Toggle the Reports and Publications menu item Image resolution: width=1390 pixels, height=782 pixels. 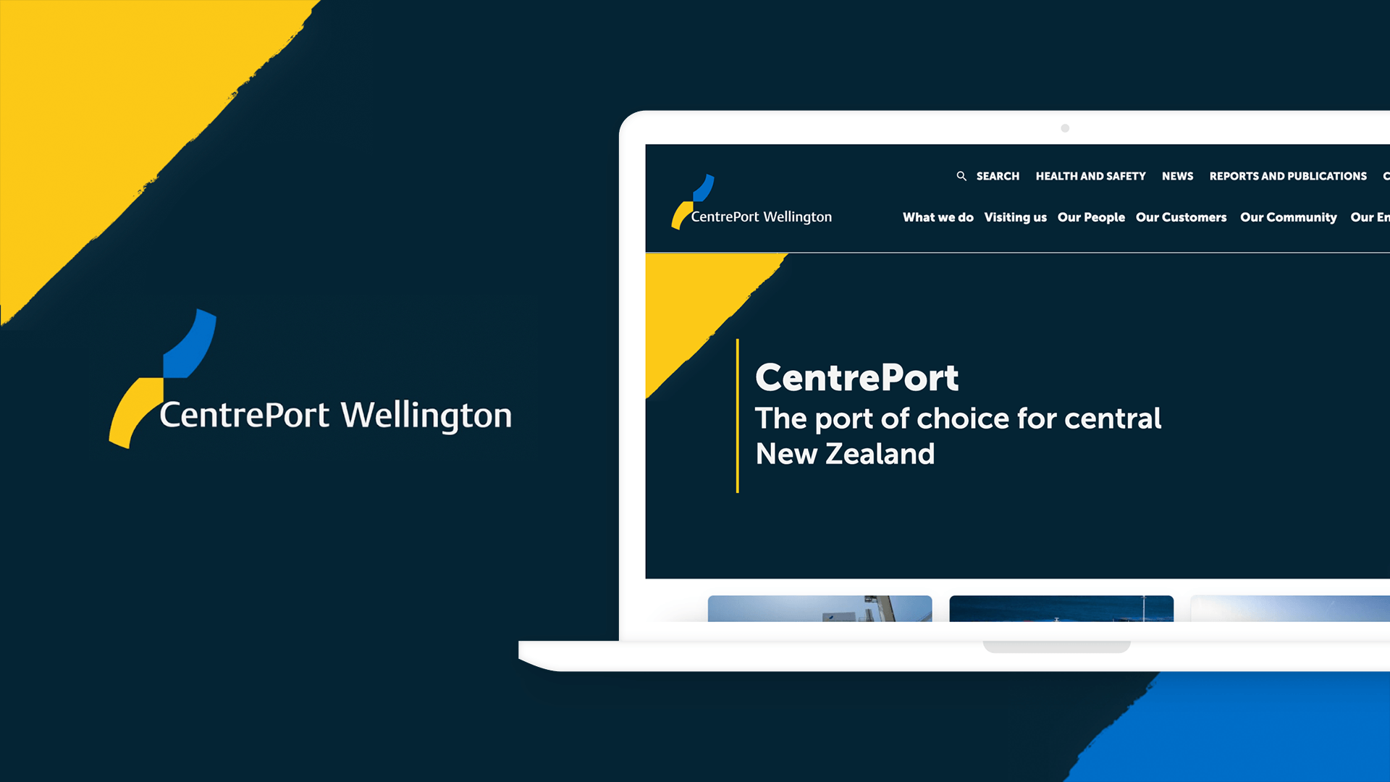point(1288,176)
